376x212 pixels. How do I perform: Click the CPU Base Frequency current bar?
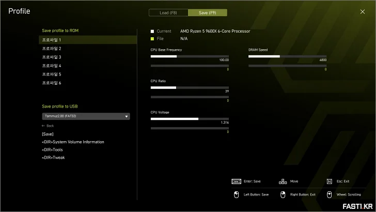click(190, 56)
